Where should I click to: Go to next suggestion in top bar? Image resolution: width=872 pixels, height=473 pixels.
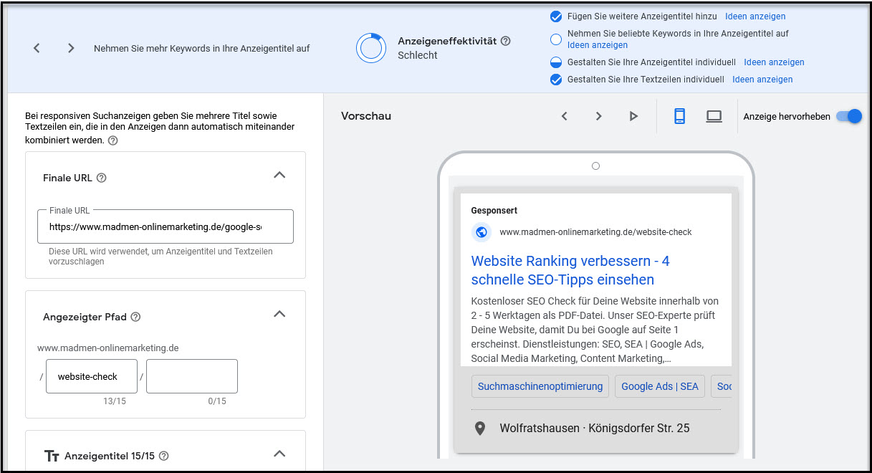click(71, 48)
